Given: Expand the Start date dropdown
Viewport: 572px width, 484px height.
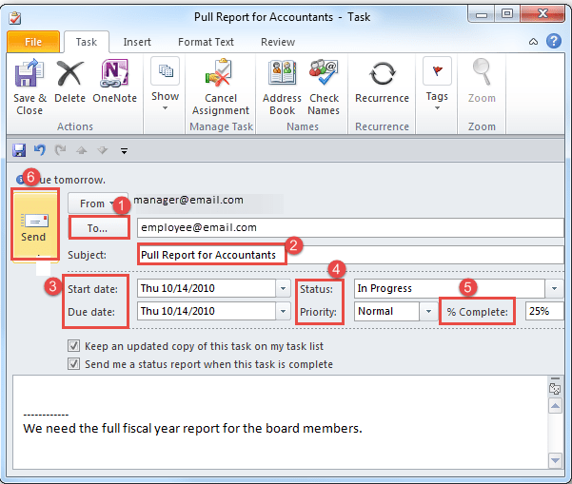Looking at the screenshot, I should click(x=283, y=288).
